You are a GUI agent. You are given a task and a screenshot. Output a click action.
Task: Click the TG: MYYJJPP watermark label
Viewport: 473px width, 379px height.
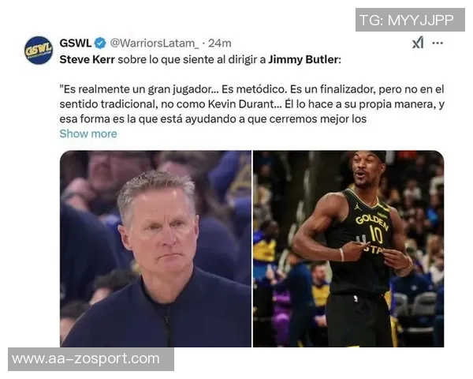(x=410, y=20)
